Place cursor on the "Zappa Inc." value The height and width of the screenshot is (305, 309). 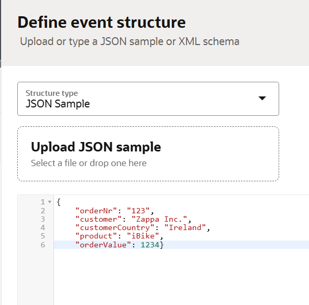tap(159, 219)
